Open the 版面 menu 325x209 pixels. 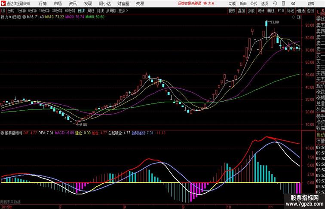pos(243,3)
